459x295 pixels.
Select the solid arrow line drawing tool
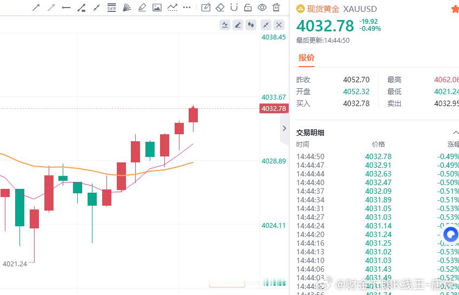click(x=36, y=8)
